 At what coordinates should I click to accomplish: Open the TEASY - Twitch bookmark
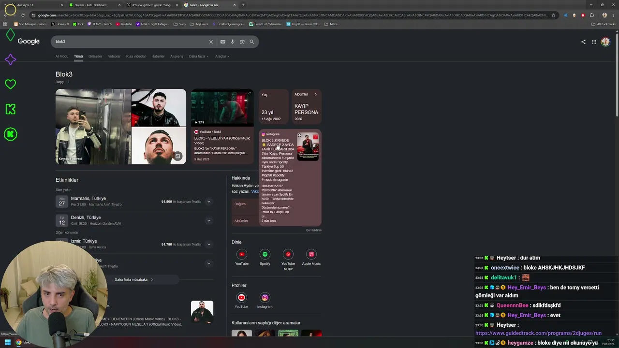click(100, 24)
